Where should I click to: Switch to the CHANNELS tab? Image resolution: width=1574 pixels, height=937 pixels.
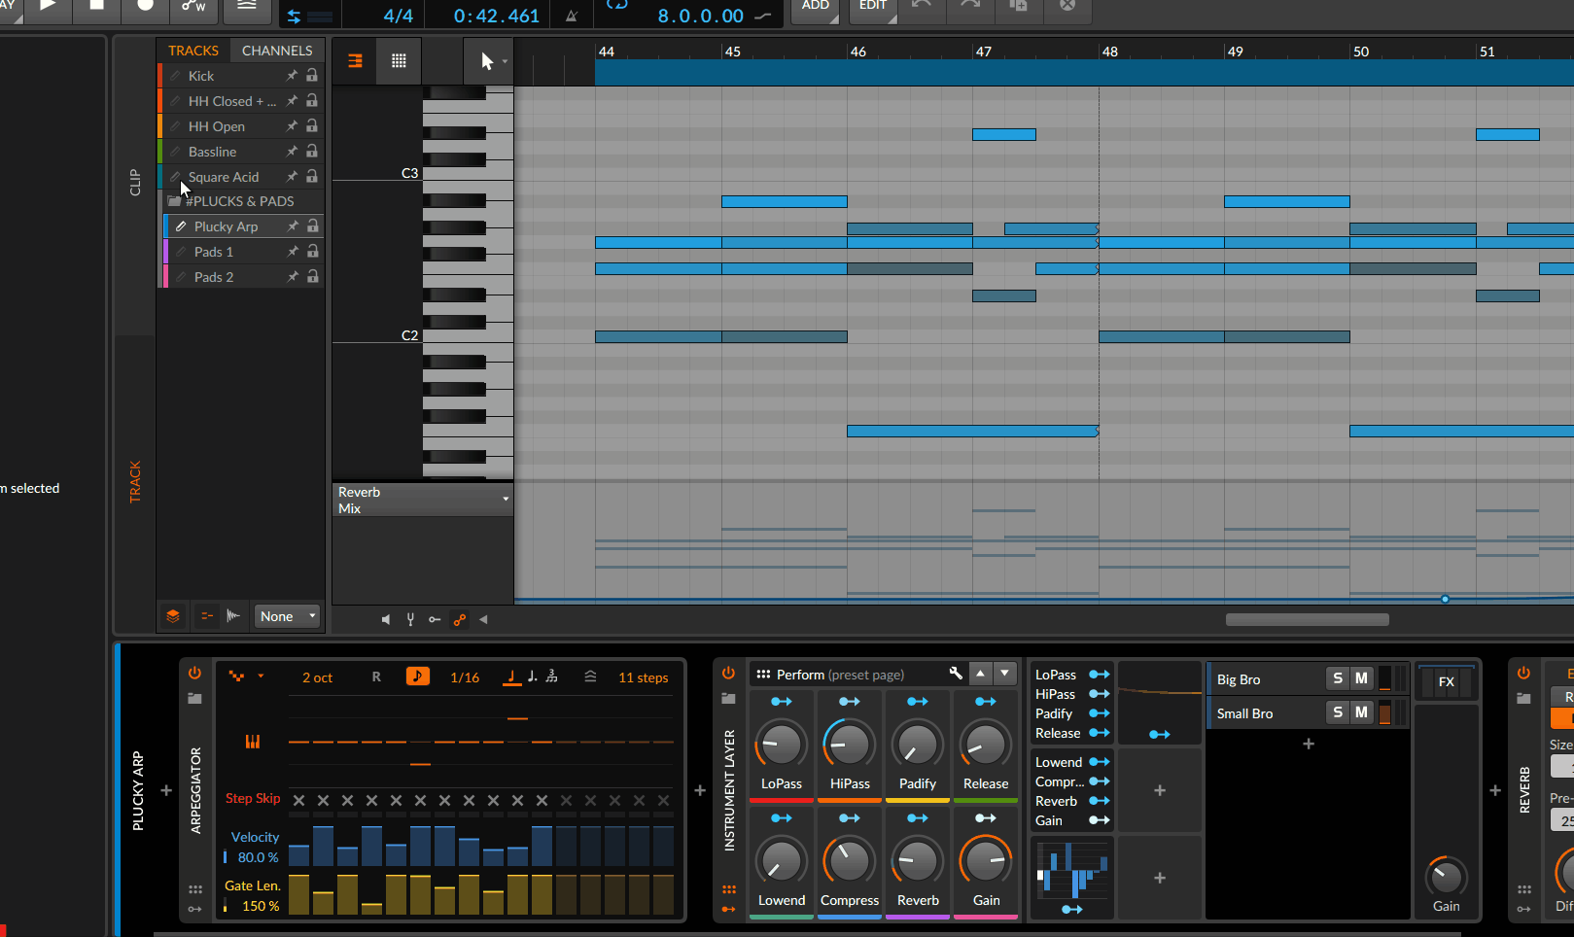[x=277, y=51]
